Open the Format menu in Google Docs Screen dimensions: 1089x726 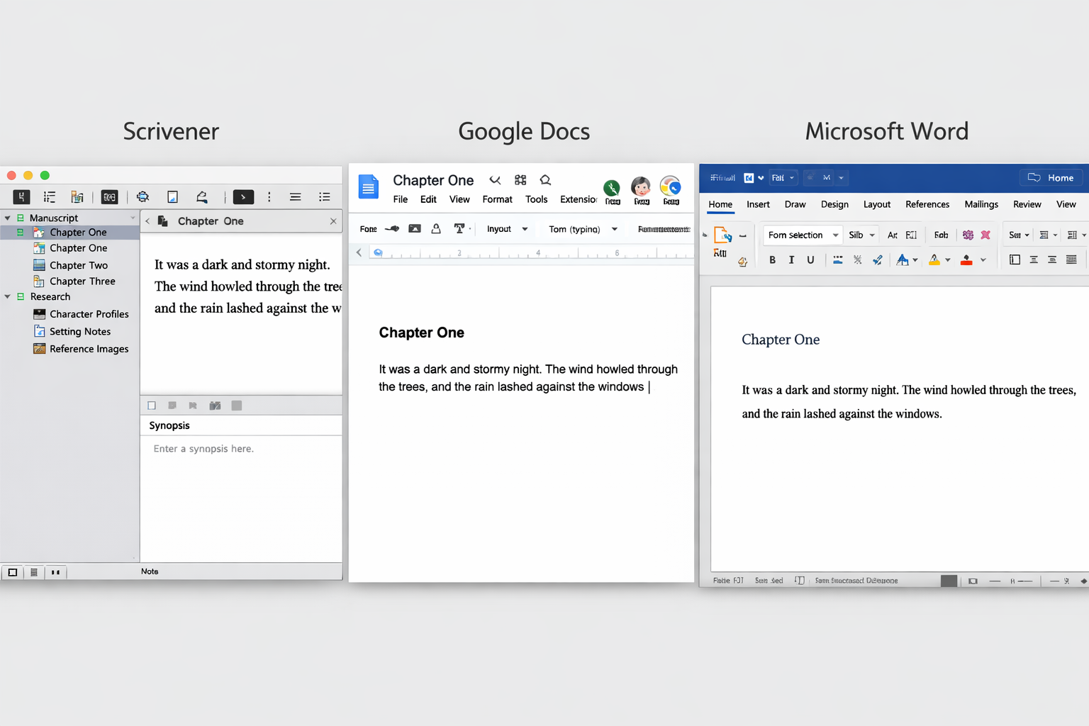(x=497, y=199)
